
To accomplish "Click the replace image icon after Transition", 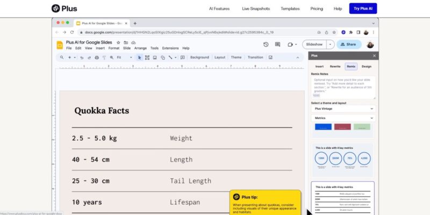I will click(271, 58).
